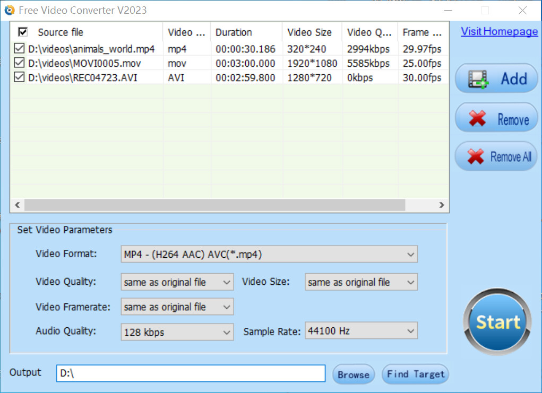Click the Free Video Converter title bar logo
This screenshot has width=542, height=393.
(9, 10)
